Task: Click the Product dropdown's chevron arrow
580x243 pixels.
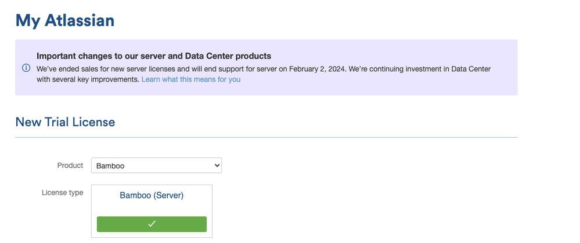Action: [x=217, y=166]
